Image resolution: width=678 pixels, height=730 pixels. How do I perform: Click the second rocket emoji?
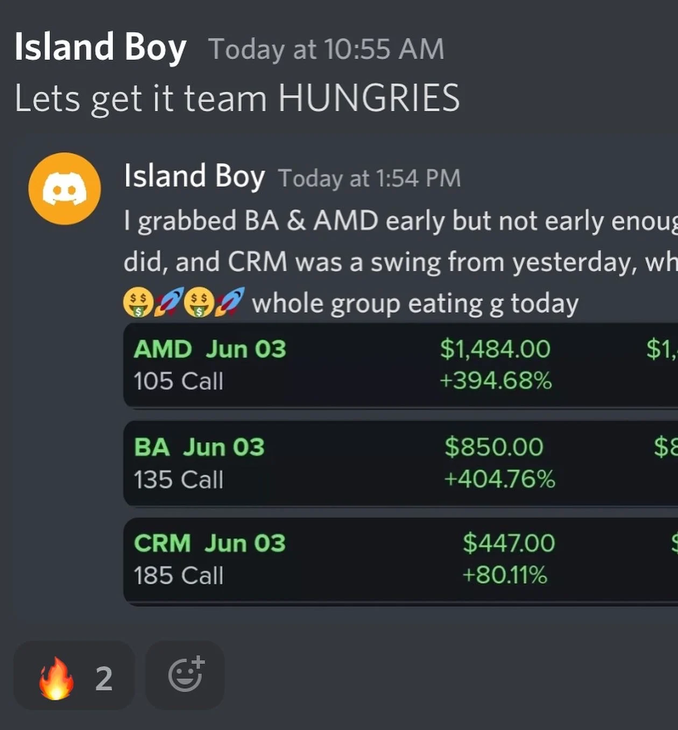[230, 302]
